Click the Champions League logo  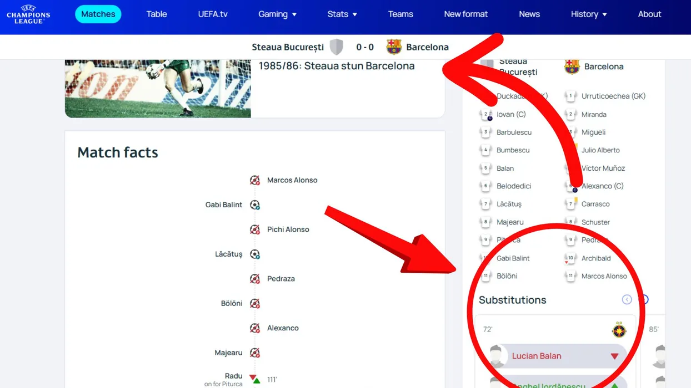pyautogui.click(x=28, y=14)
